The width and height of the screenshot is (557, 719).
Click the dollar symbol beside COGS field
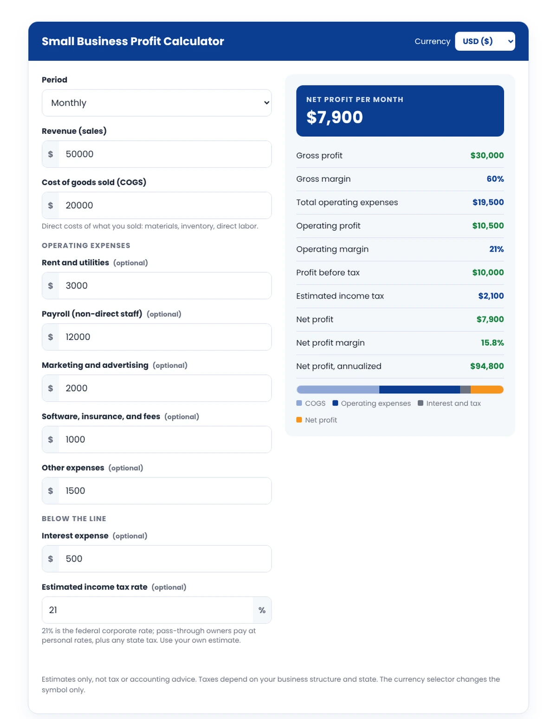pos(51,205)
